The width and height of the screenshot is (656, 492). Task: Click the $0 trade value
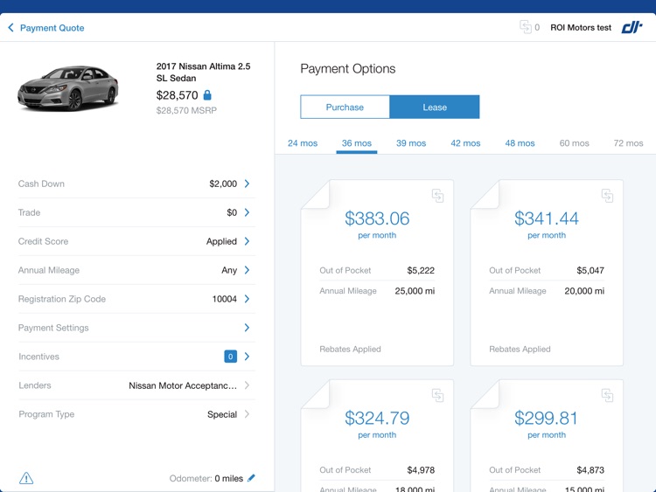[x=232, y=212]
